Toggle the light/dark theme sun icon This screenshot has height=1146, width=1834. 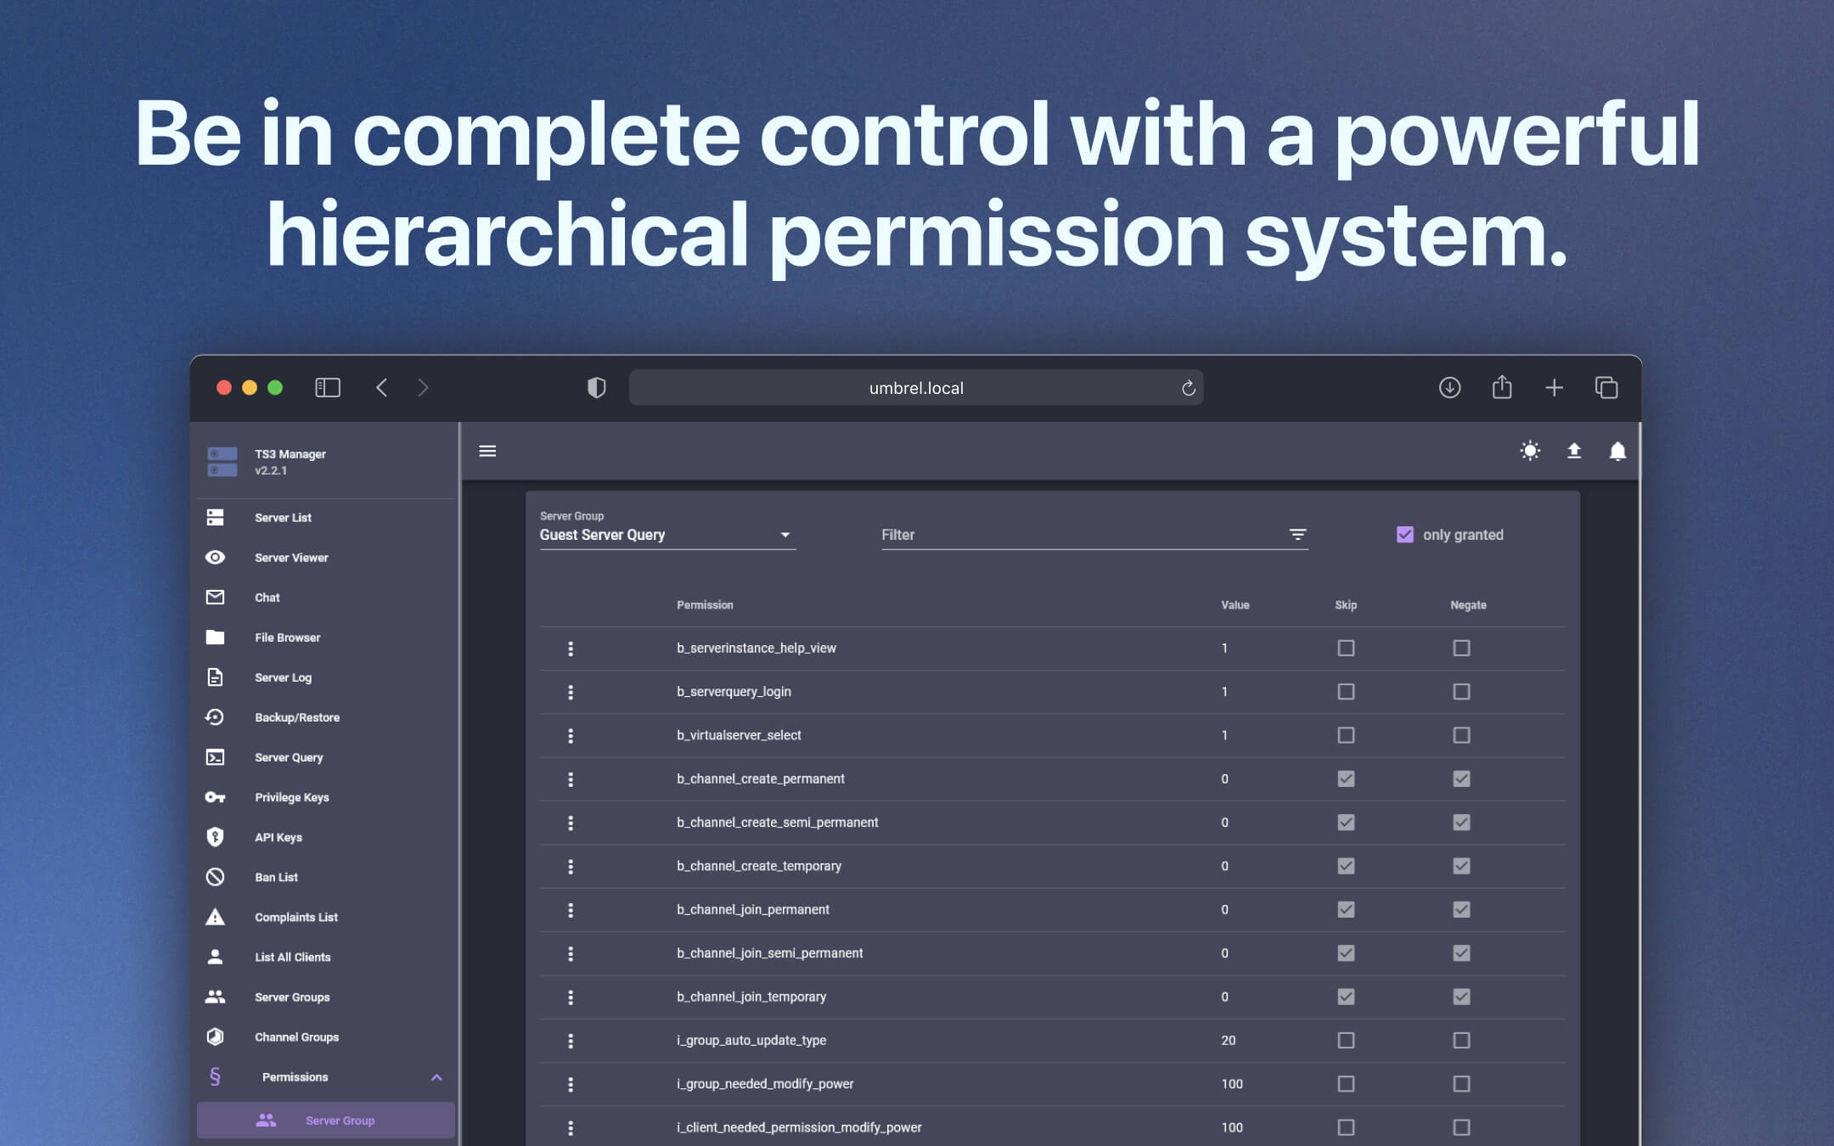click(1530, 451)
